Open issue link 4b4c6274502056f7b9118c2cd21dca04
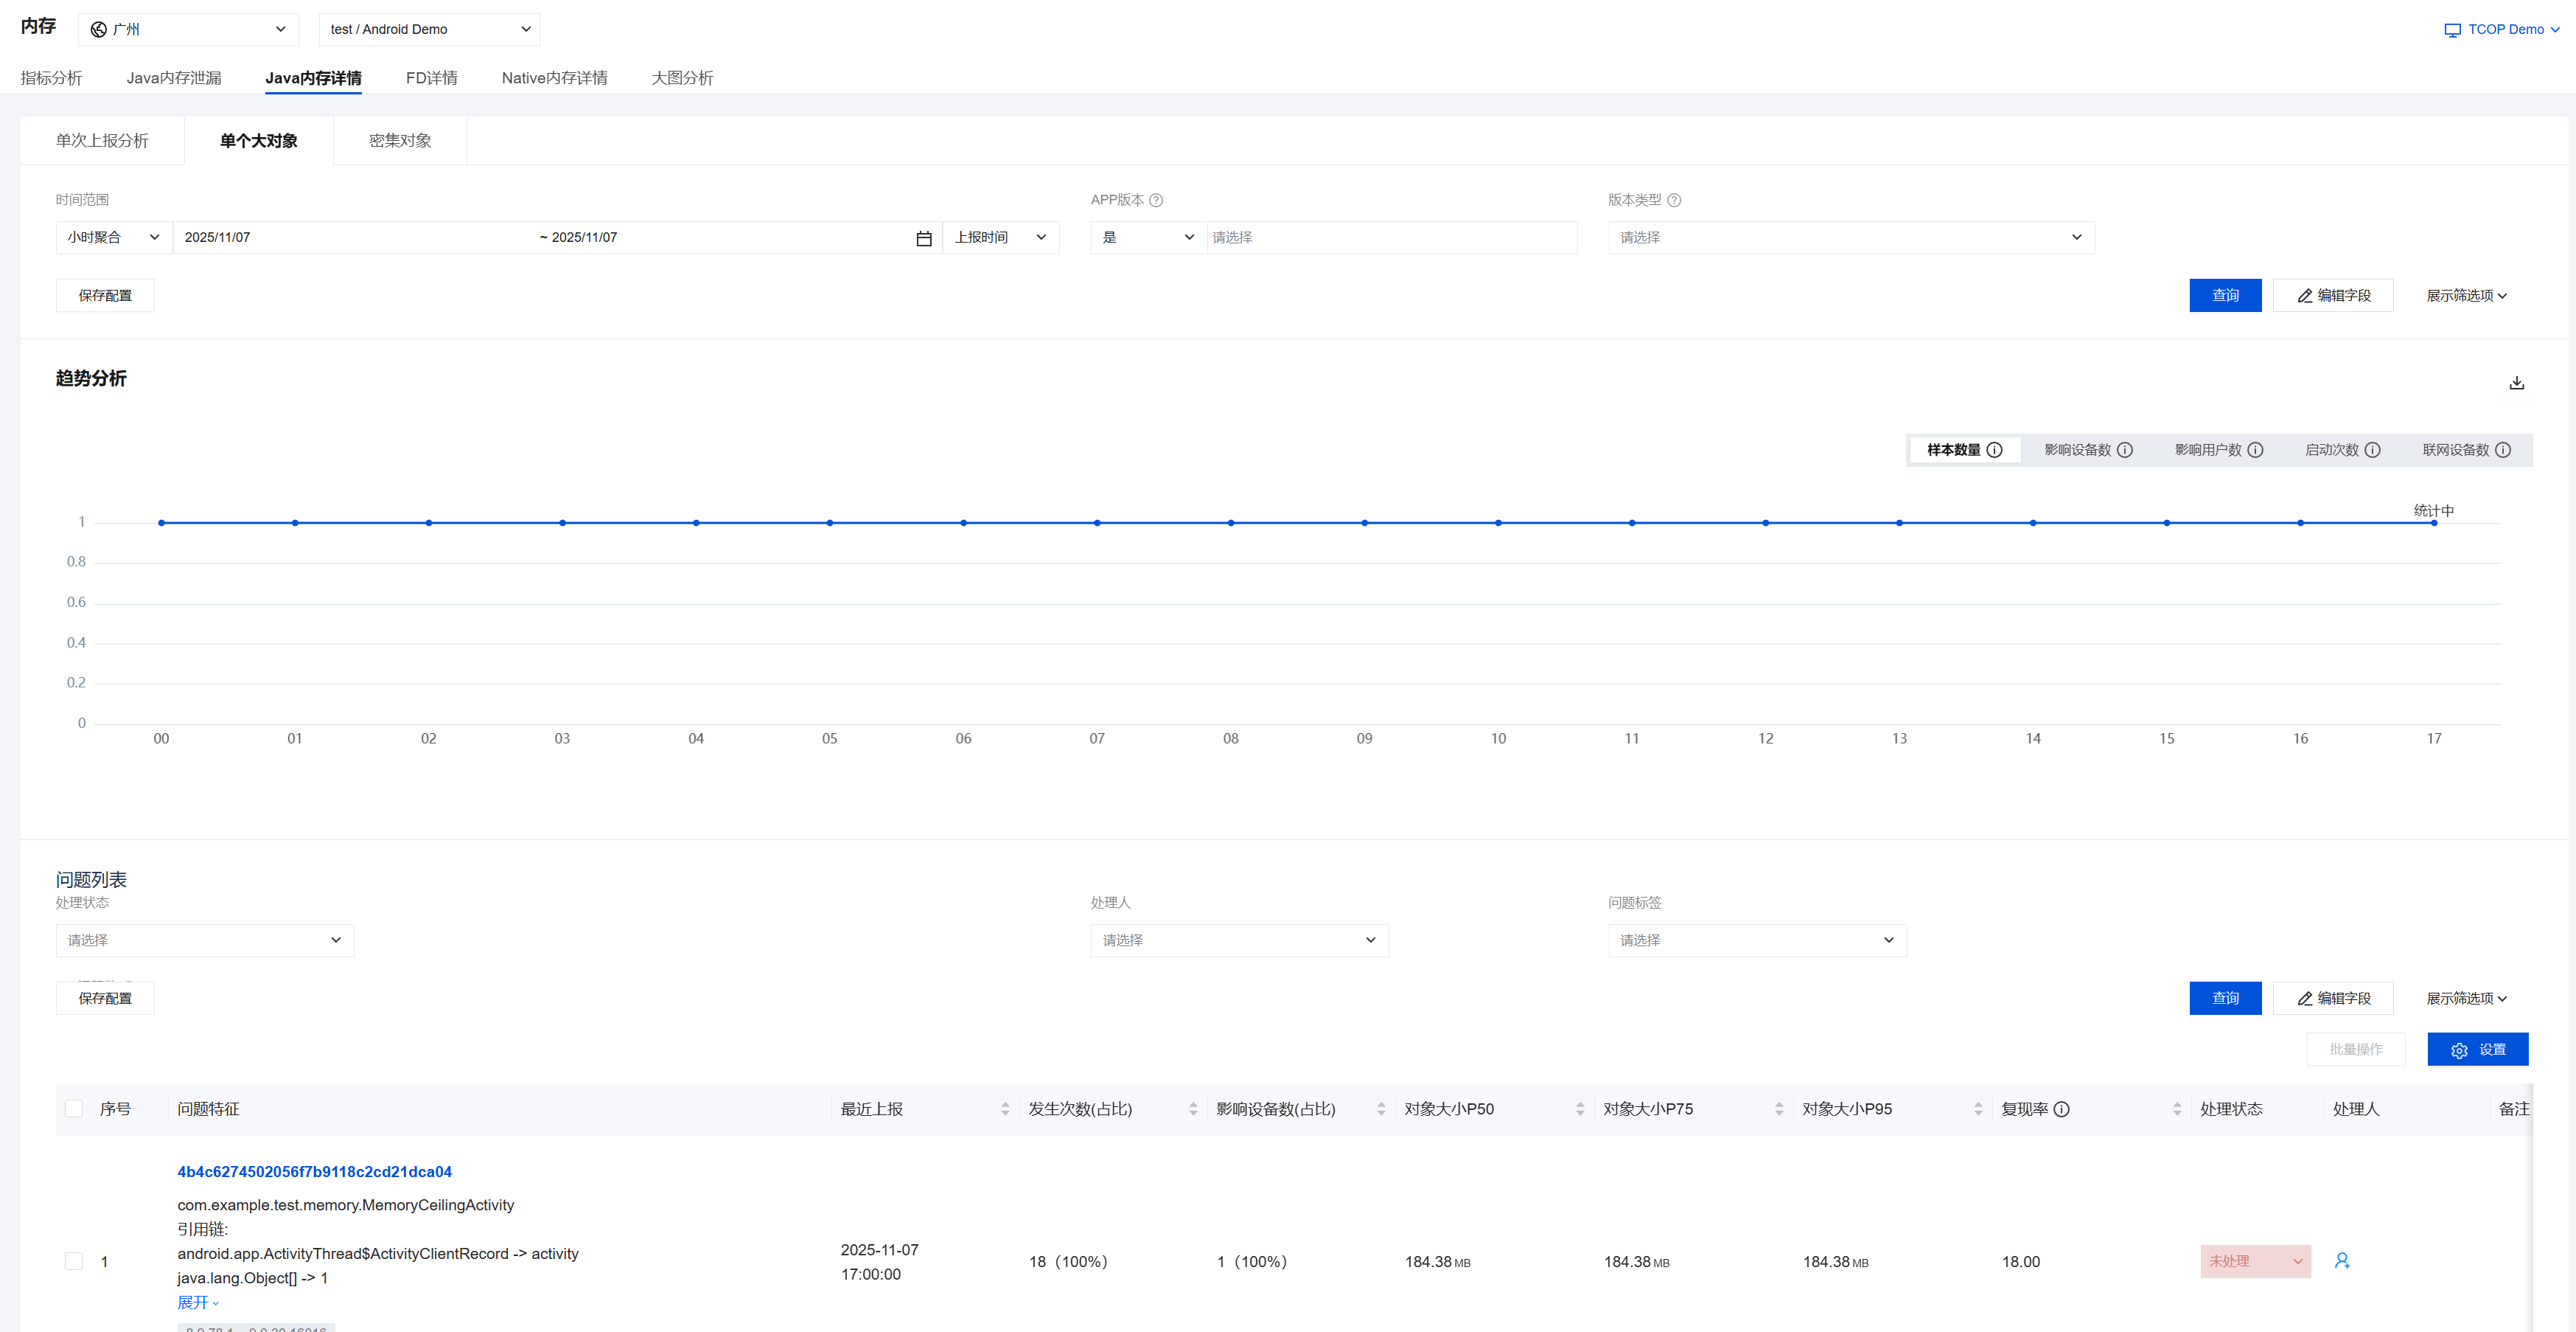Screen dimensions: 2576x1332 314,1172
